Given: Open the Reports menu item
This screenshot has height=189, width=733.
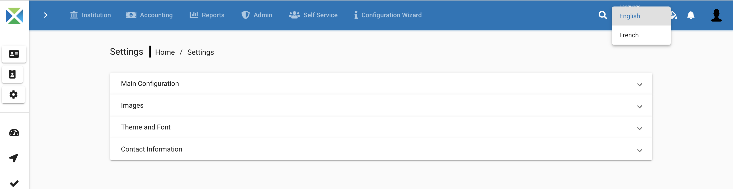Looking at the screenshot, I should pyautogui.click(x=207, y=15).
